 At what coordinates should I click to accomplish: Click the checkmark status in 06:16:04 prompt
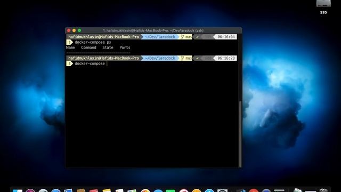(x=197, y=37)
